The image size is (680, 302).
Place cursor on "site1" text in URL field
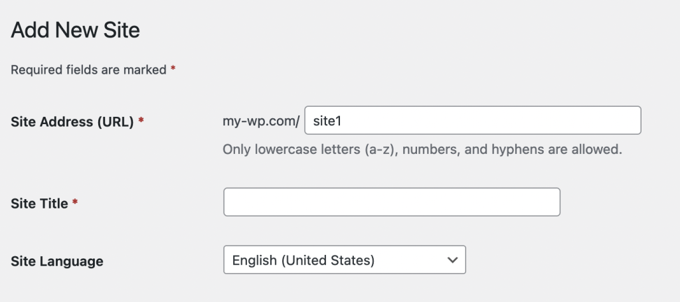(x=326, y=121)
